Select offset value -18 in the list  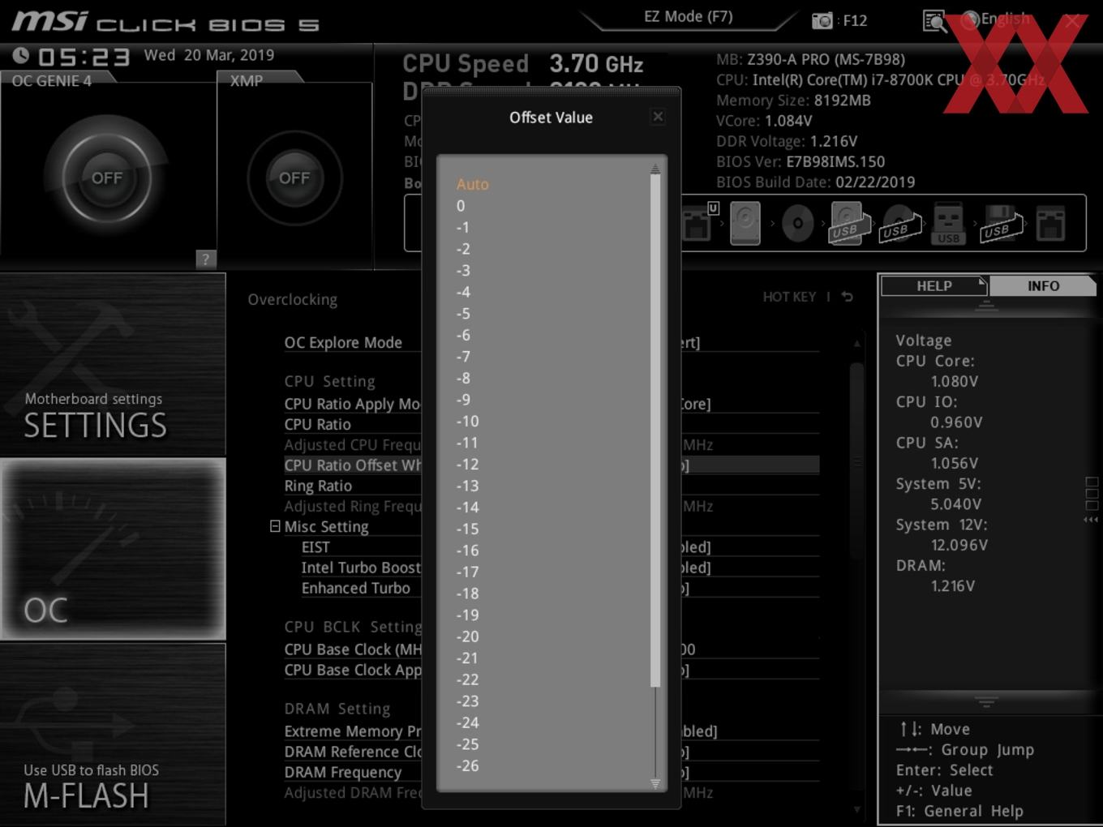pos(467,593)
